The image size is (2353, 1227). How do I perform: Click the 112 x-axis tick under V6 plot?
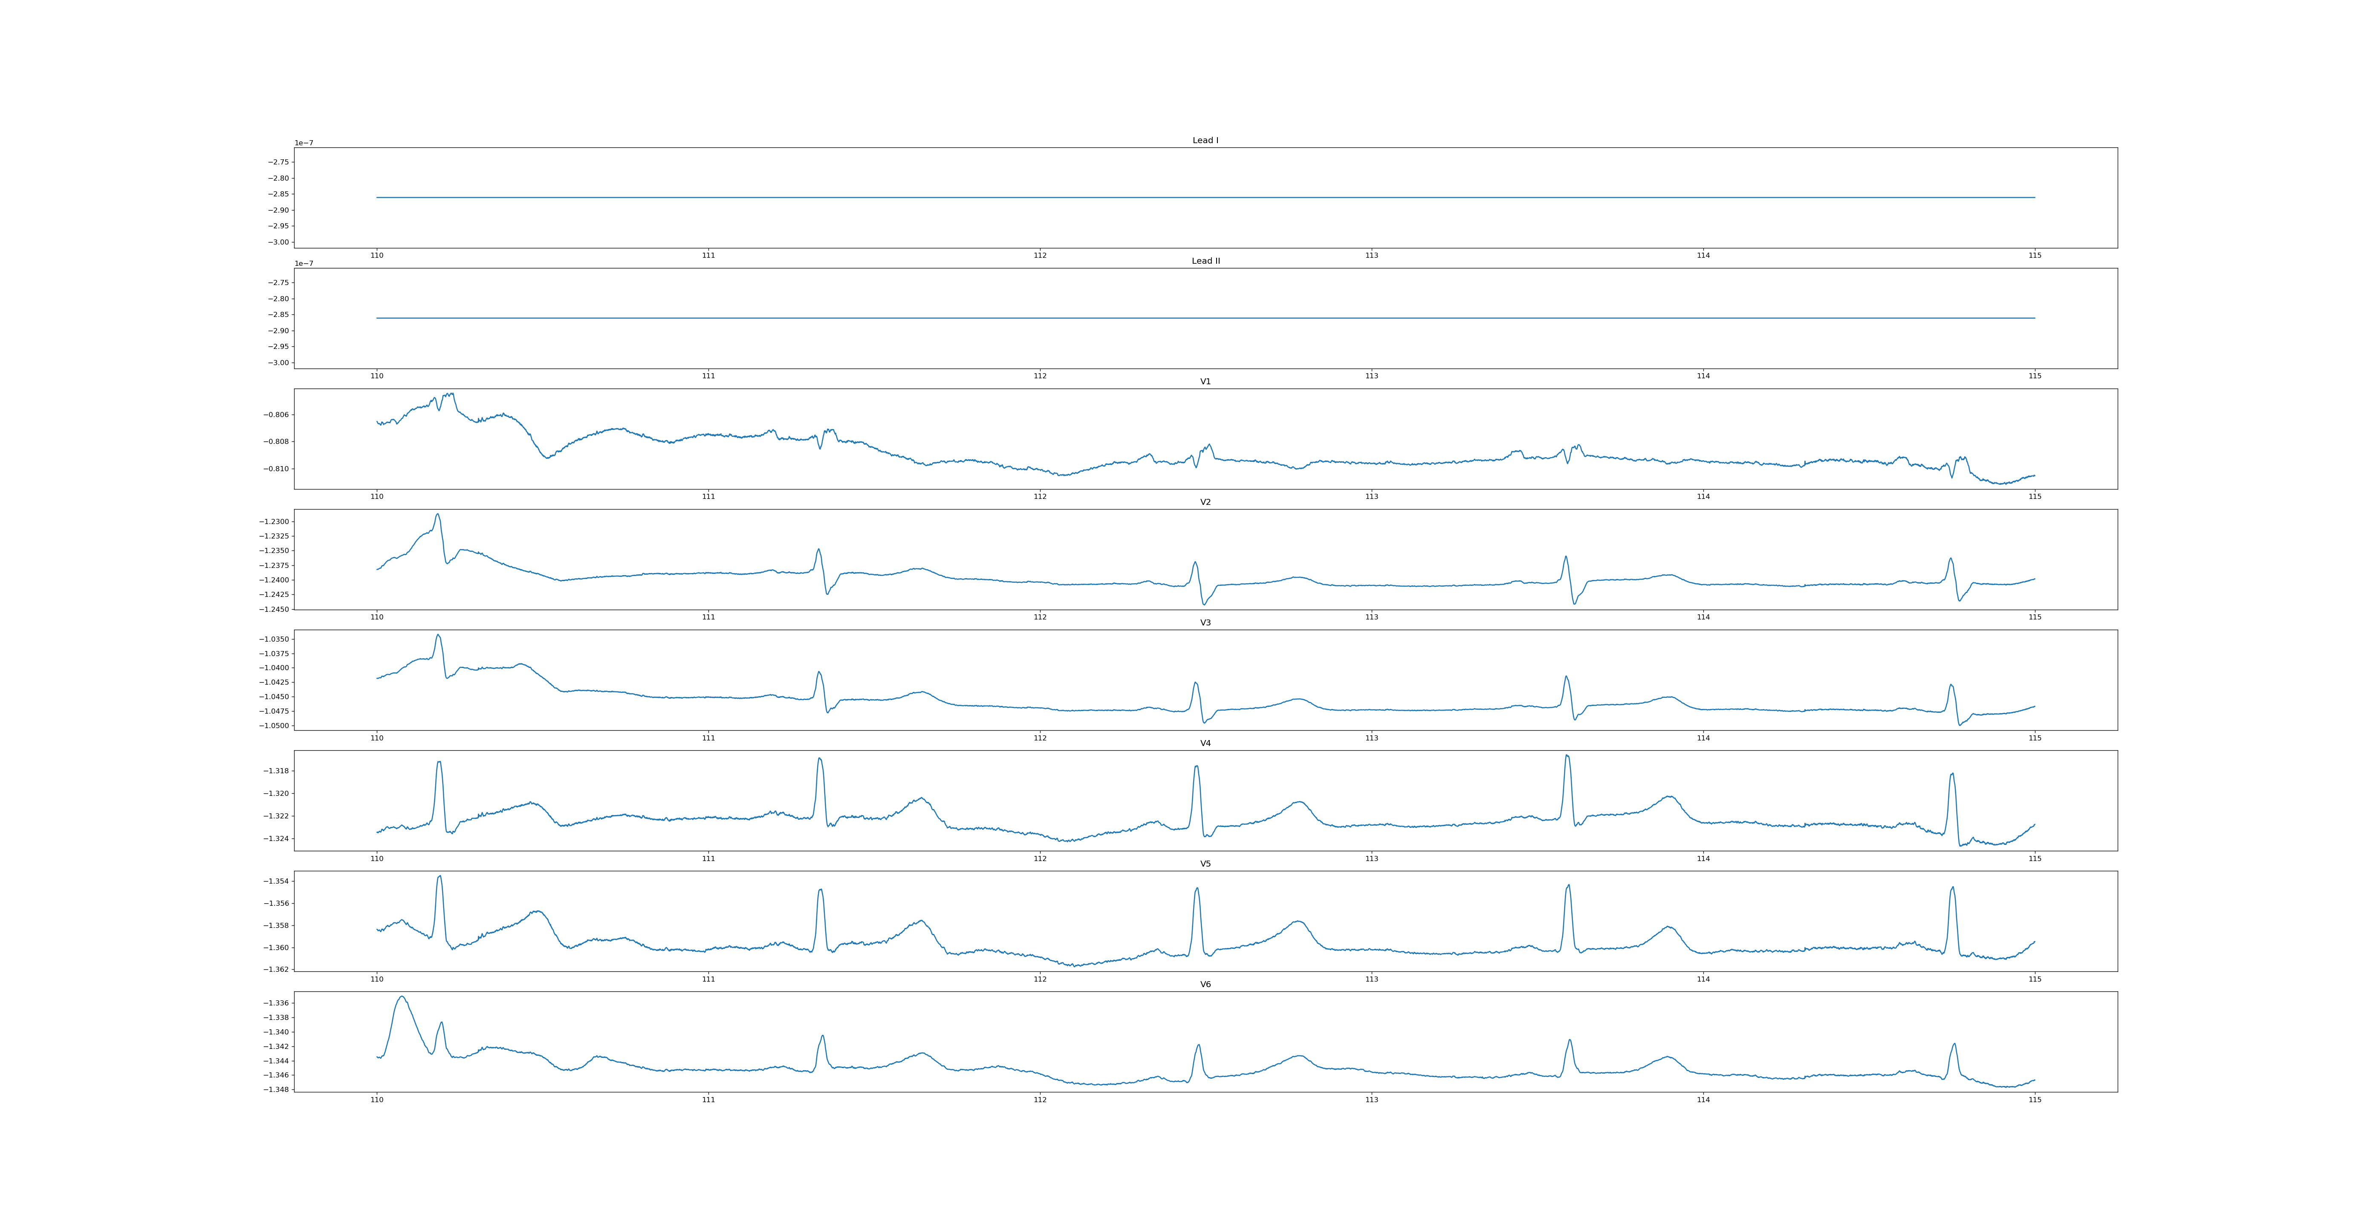tap(1040, 1099)
